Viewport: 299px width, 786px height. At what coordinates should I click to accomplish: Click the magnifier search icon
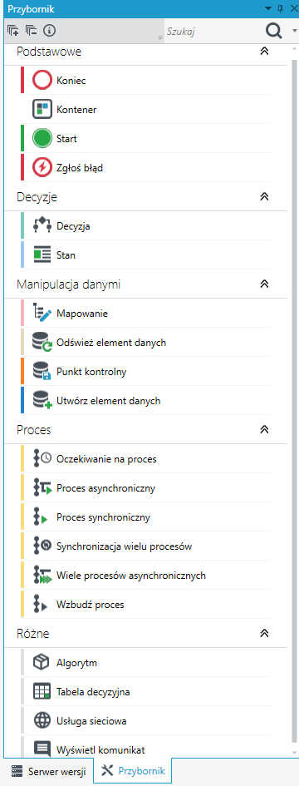point(273,31)
